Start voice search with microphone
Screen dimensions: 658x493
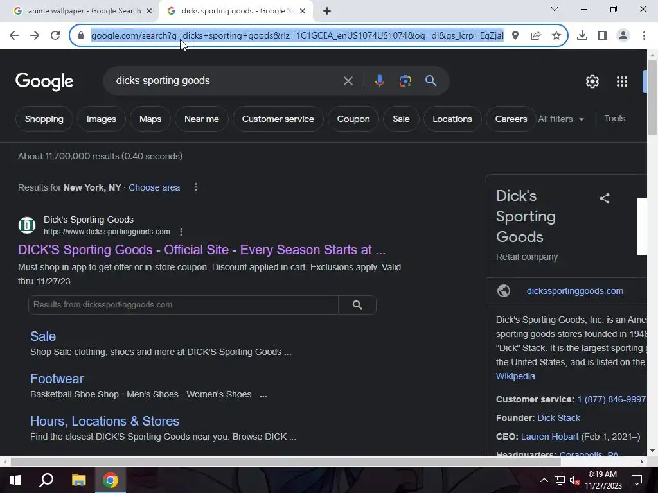379,81
